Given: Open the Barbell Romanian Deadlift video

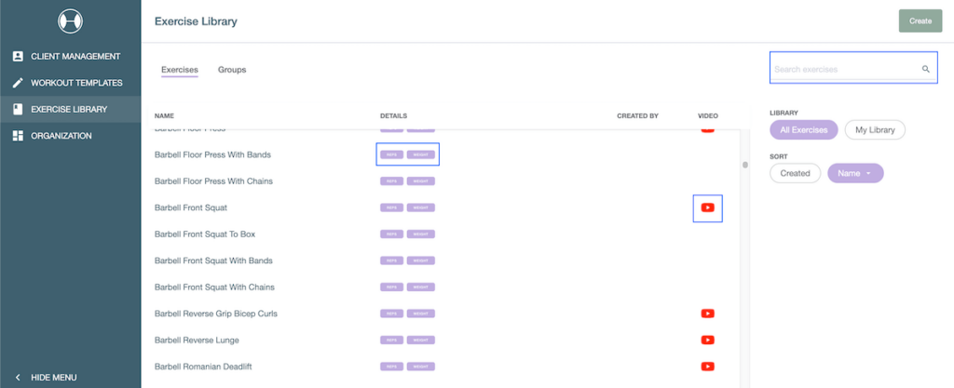Looking at the screenshot, I should pyautogui.click(x=707, y=367).
